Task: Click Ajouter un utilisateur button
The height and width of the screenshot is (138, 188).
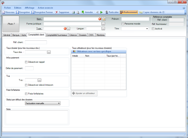Action: (x=85, y=93)
